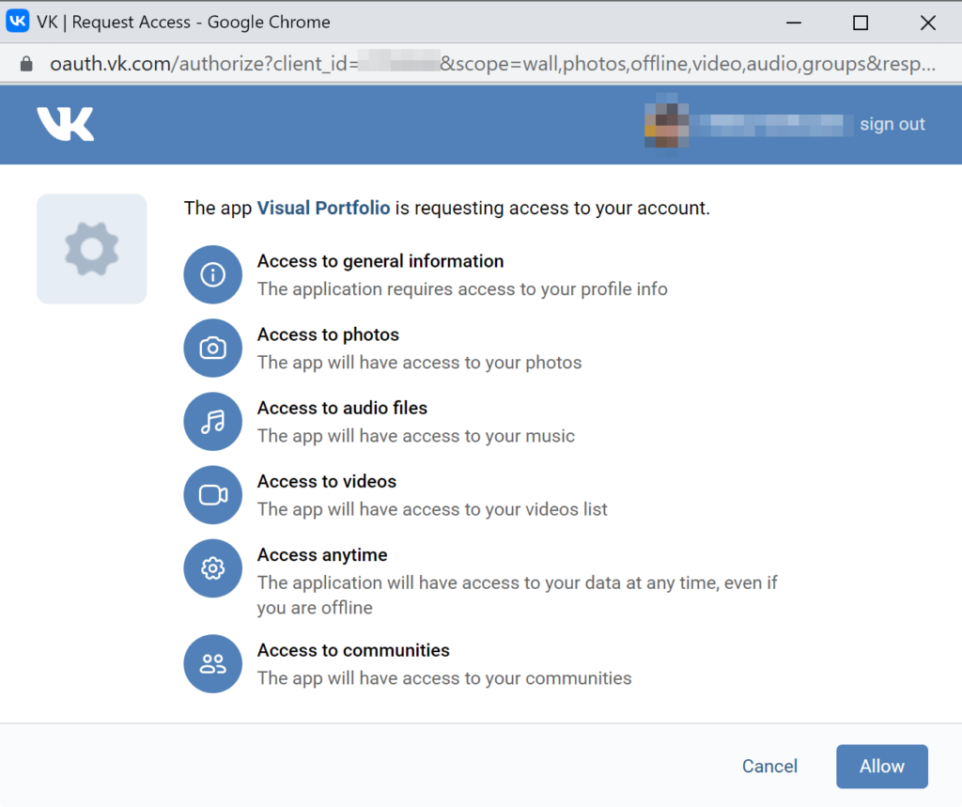Screen dimensions: 962x807
Task: Click the music note audio files icon
Action: point(213,422)
